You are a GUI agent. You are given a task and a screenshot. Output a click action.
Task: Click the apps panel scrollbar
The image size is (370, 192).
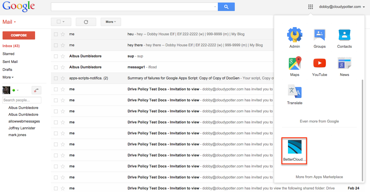362,130
